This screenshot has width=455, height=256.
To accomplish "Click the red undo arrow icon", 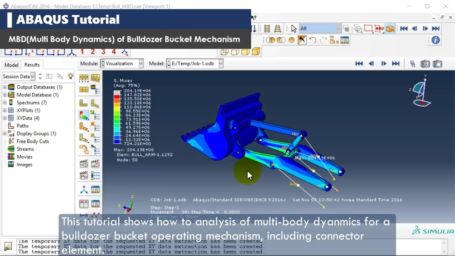I will pyautogui.click(x=312, y=40).
